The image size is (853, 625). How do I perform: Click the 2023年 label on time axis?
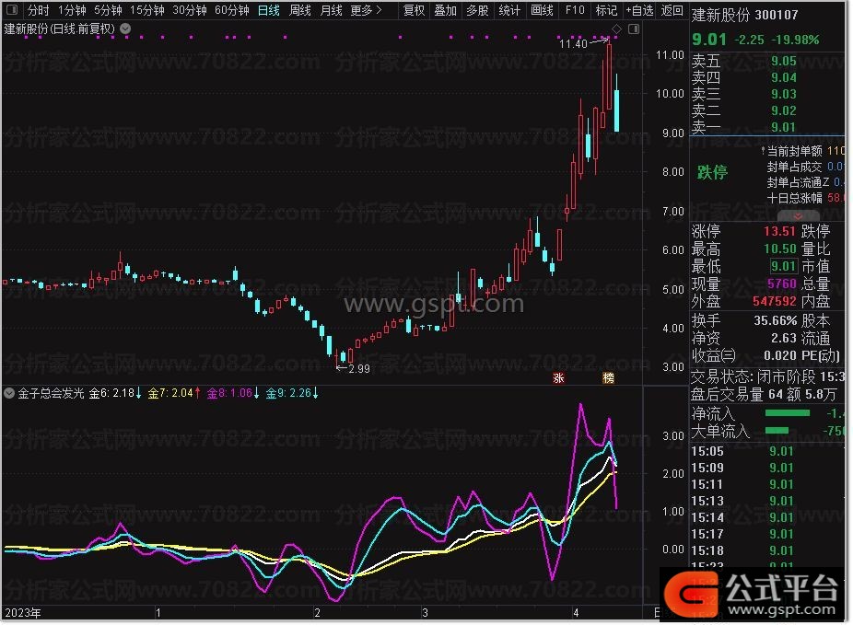23,613
